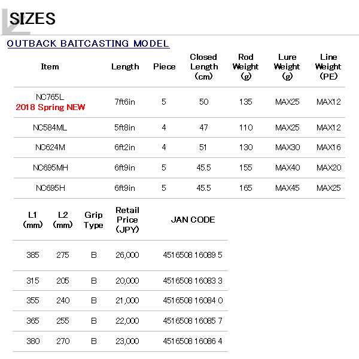Click closed length value 50
Image resolution: width=359 pixels, height=359 pixels.
click(x=203, y=102)
